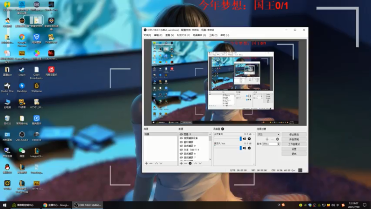Remove the scene transition with the minus icon
The width and height of the screenshot is (371, 209).
point(272,139)
